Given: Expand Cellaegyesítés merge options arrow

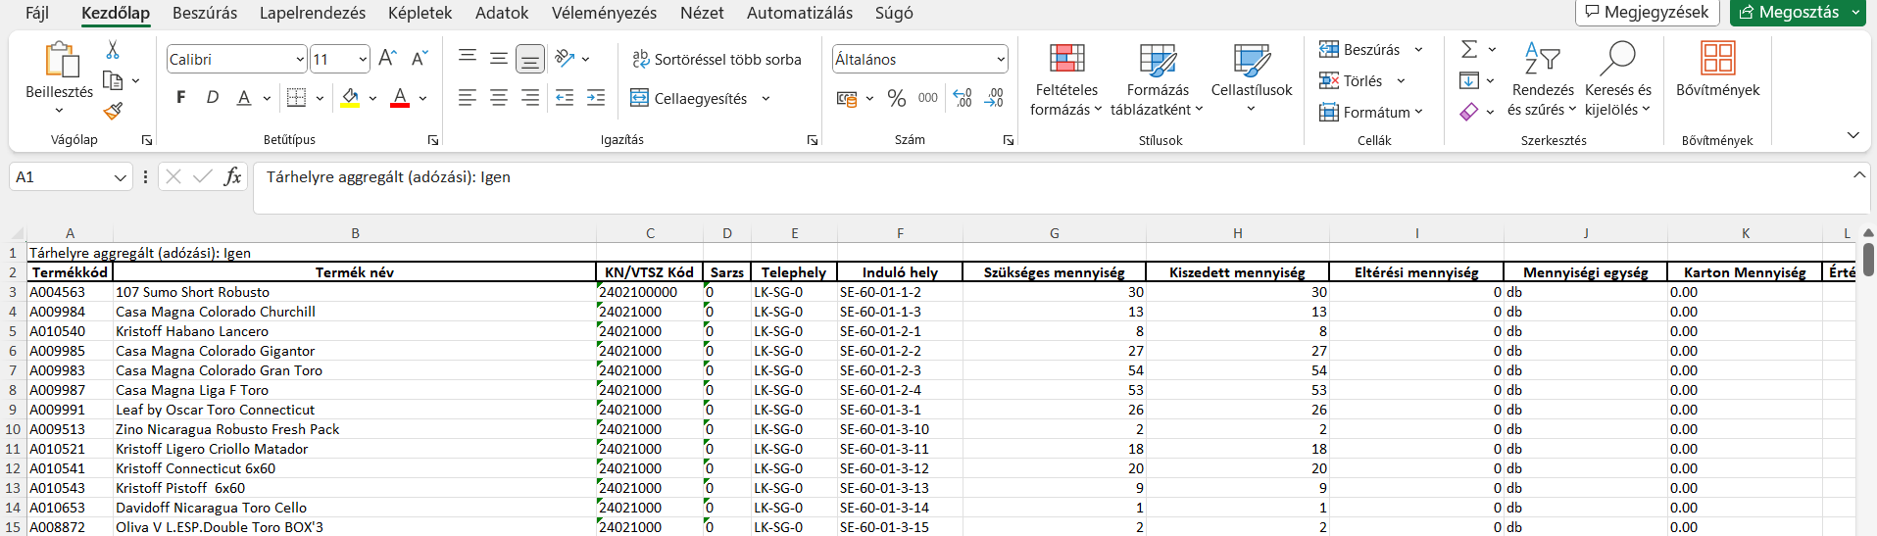Looking at the screenshot, I should pyautogui.click(x=766, y=99).
